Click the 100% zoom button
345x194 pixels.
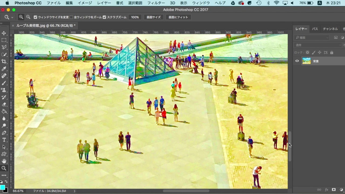[x=135, y=17]
